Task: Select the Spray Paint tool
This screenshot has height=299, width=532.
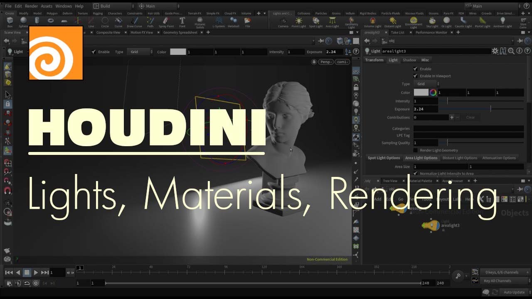Action: tap(166, 22)
